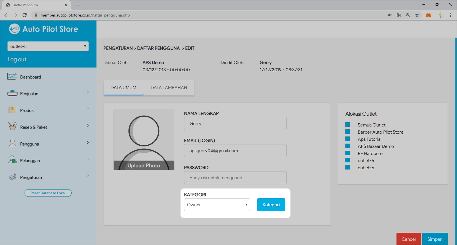Click the Pelanggan customer icon

point(12,160)
